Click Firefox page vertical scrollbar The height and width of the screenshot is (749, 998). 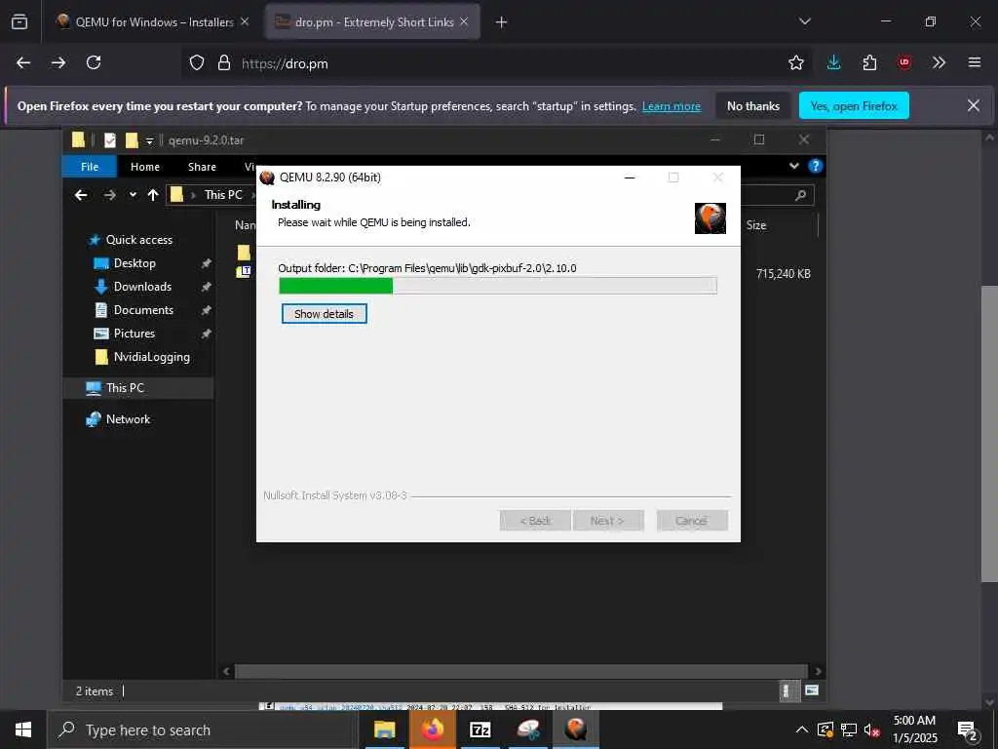pyautogui.click(x=990, y=433)
